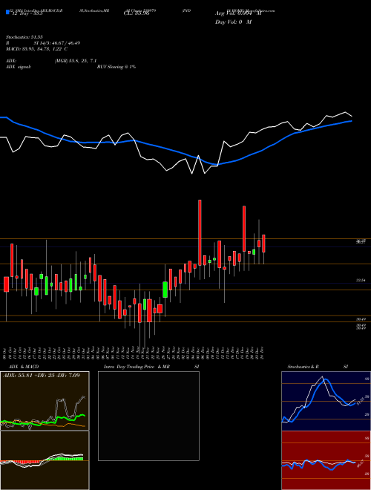Click the topmost 30.49 price axis label
This screenshot has width=371, height=490.
coord(361,319)
